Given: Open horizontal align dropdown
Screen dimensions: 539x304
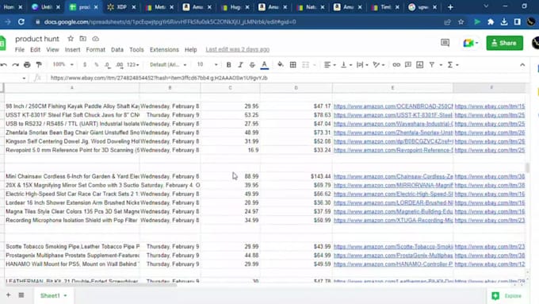Looking at the screenshot, I should point(330,65).
